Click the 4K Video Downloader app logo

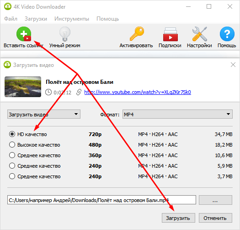[x=7, y=6]
